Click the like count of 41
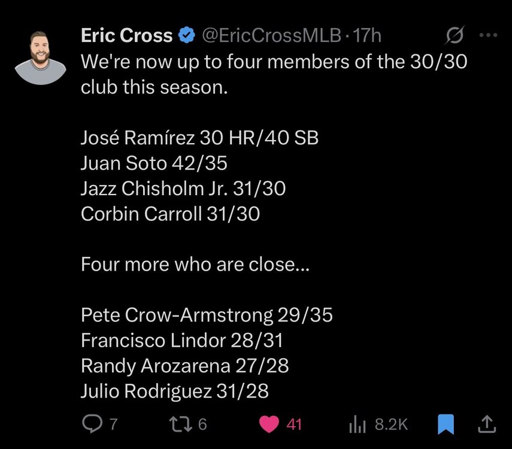The height and width of the screenshot is (449, 512). click(x=294, y=424)
